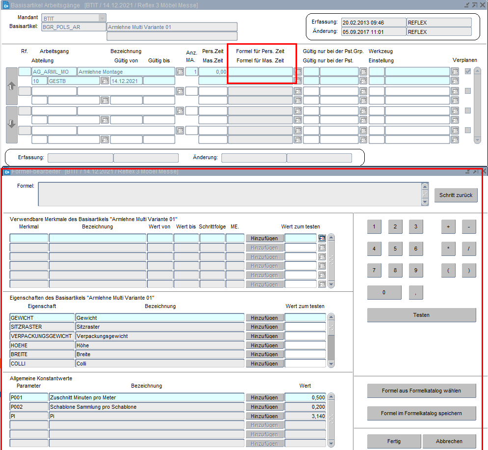
Task: Click Schritt zurück to undo last step
Action: pos(456,195)
